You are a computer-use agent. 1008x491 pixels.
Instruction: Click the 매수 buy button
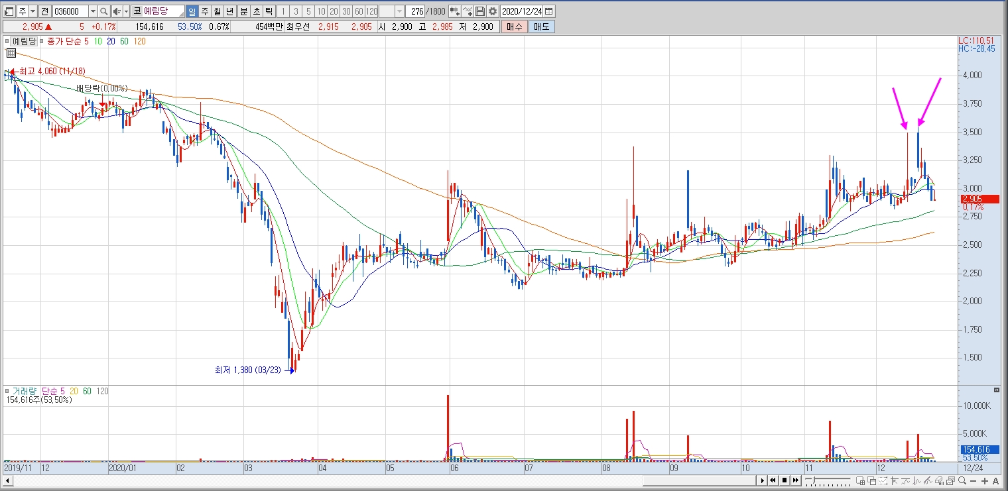513,27
